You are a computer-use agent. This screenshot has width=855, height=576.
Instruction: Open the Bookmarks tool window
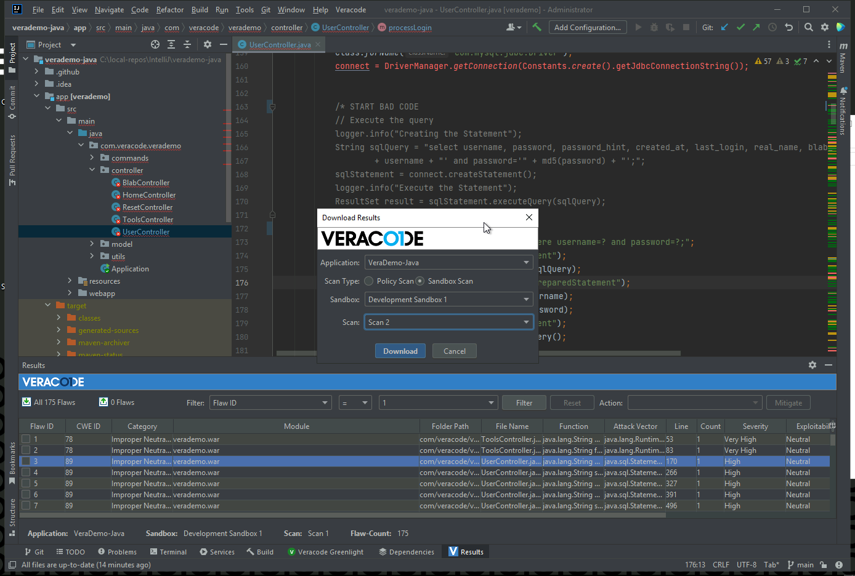12,463
